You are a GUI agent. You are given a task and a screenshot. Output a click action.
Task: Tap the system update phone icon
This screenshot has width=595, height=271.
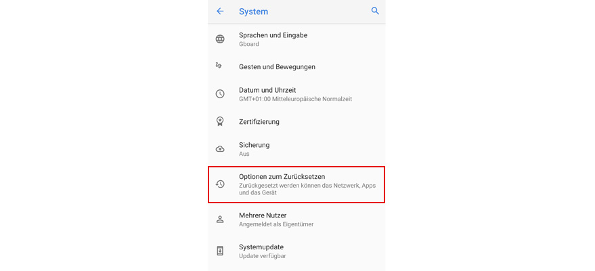(220, 251)
